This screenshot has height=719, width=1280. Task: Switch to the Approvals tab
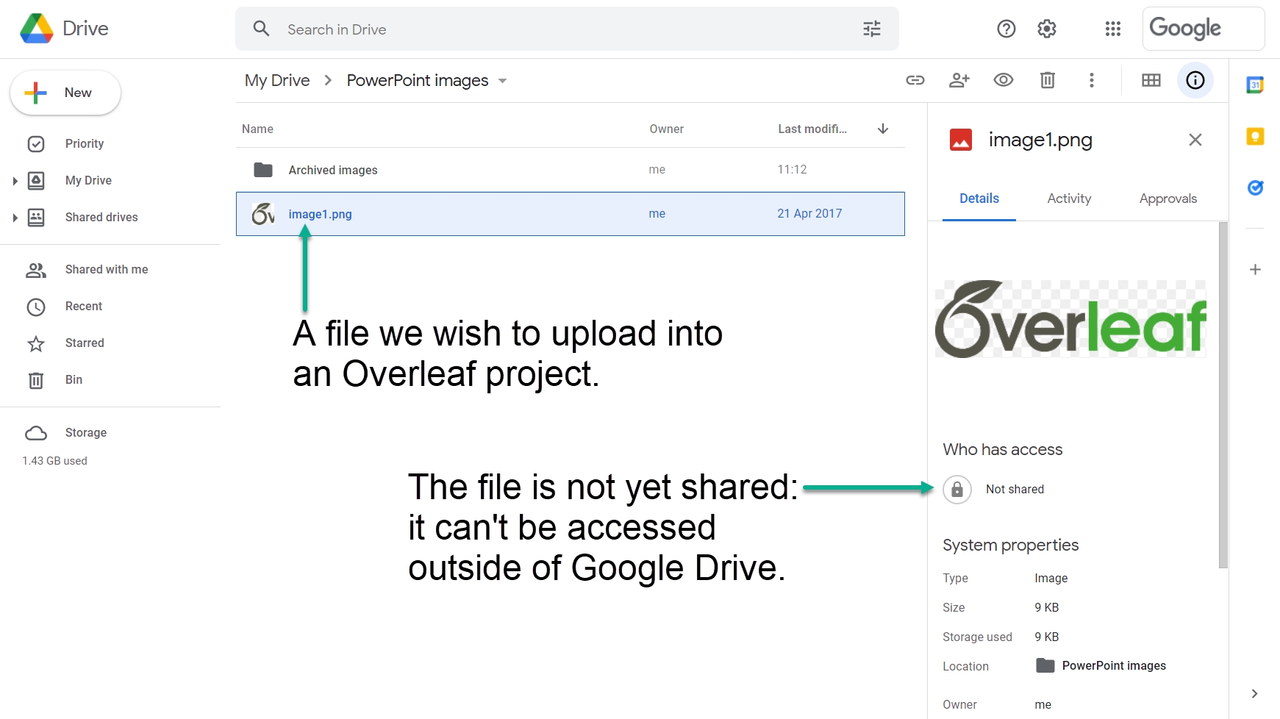coord(1168,198)
